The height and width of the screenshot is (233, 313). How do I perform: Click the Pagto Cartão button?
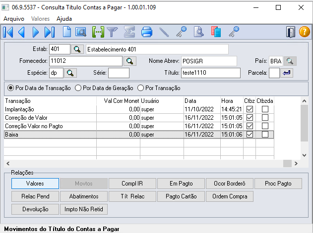pos(181,196)
